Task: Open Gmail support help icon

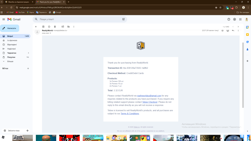Action: point(229,19)
